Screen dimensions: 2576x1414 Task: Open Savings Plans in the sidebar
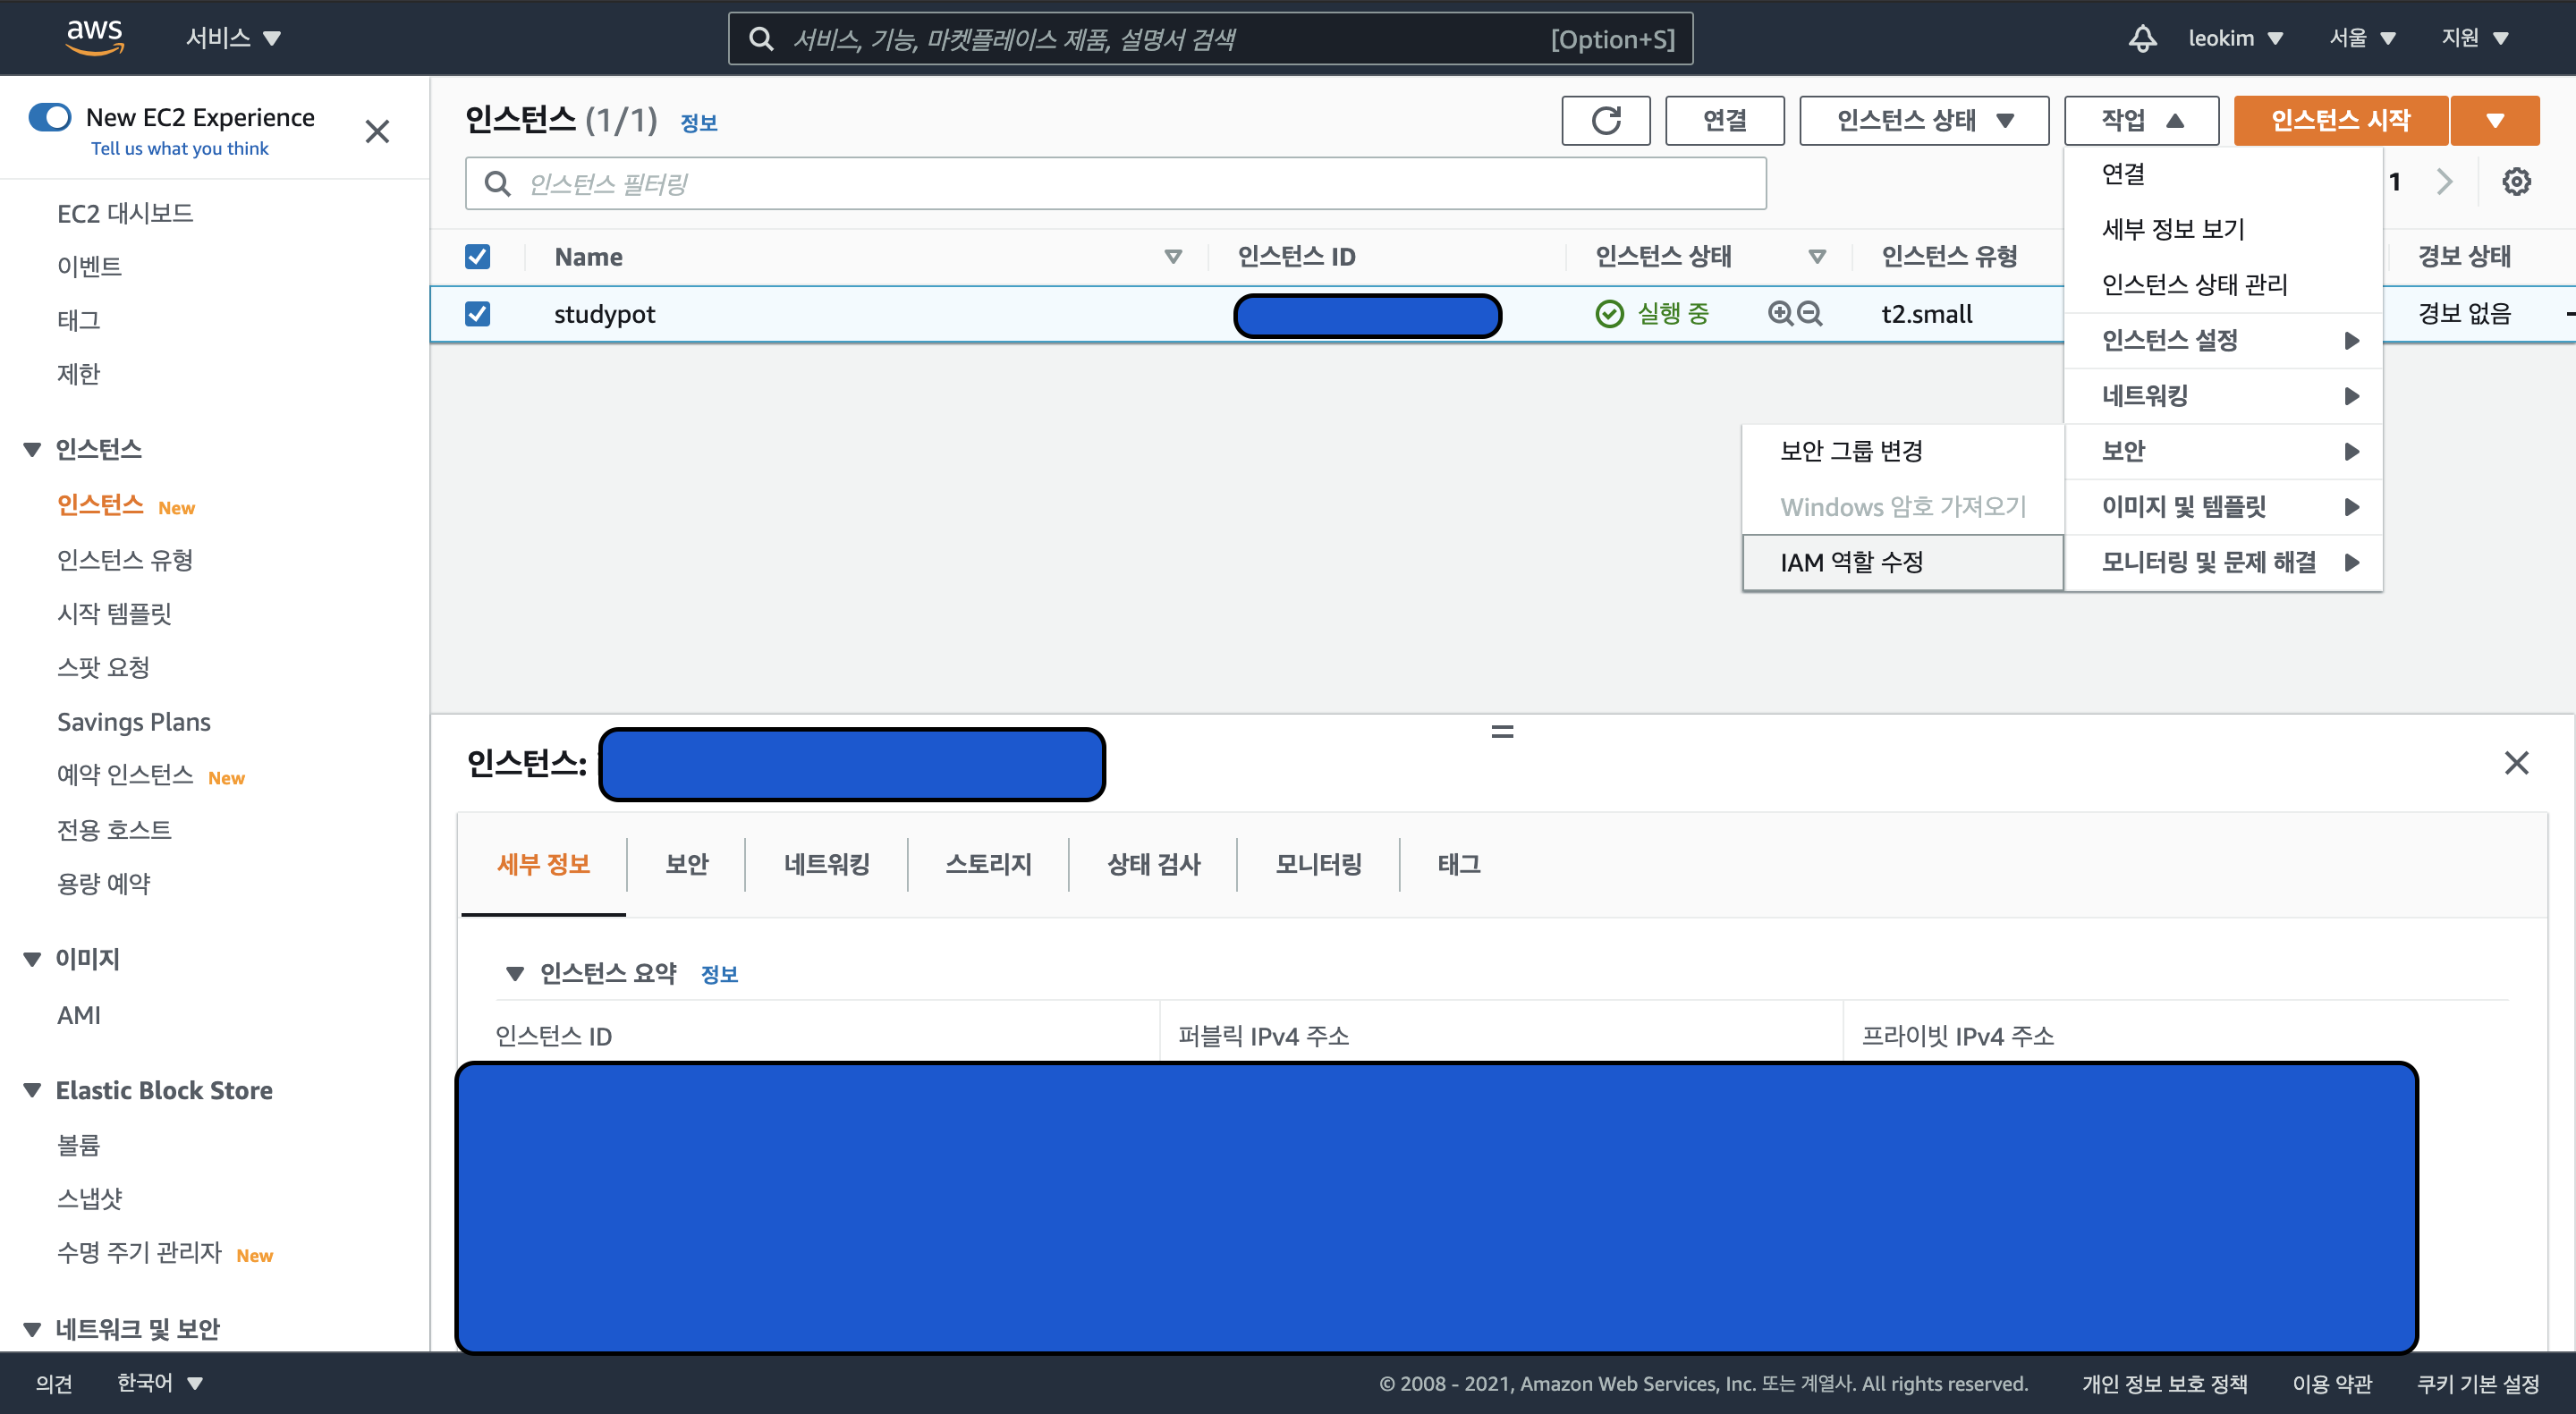click(x=134, y=721)
